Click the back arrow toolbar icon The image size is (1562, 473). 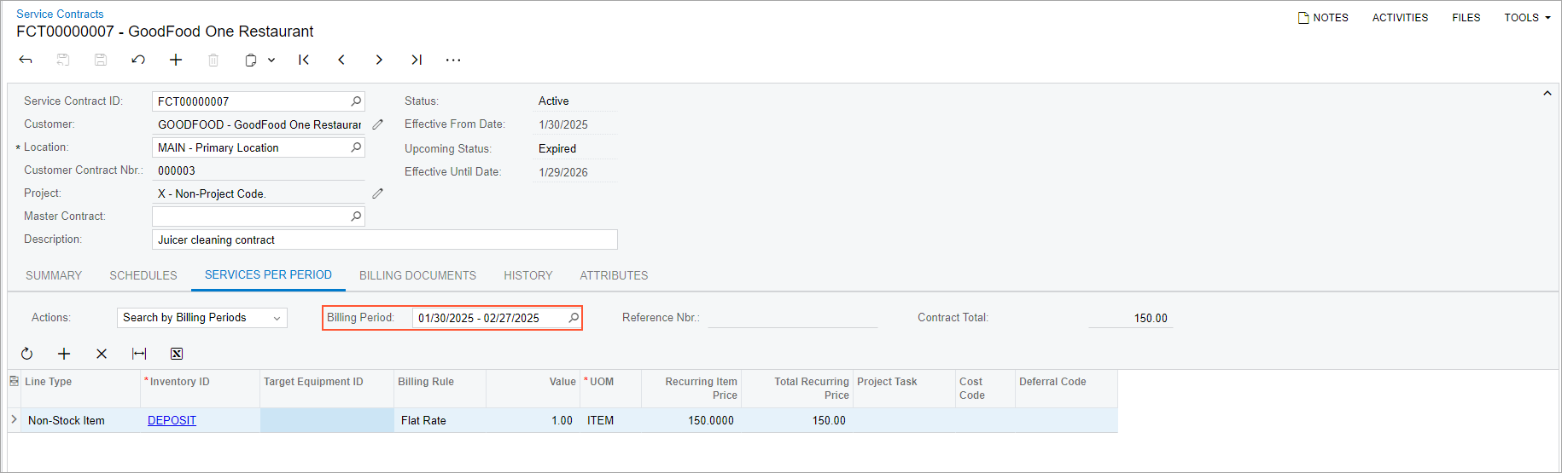point(26,60)
